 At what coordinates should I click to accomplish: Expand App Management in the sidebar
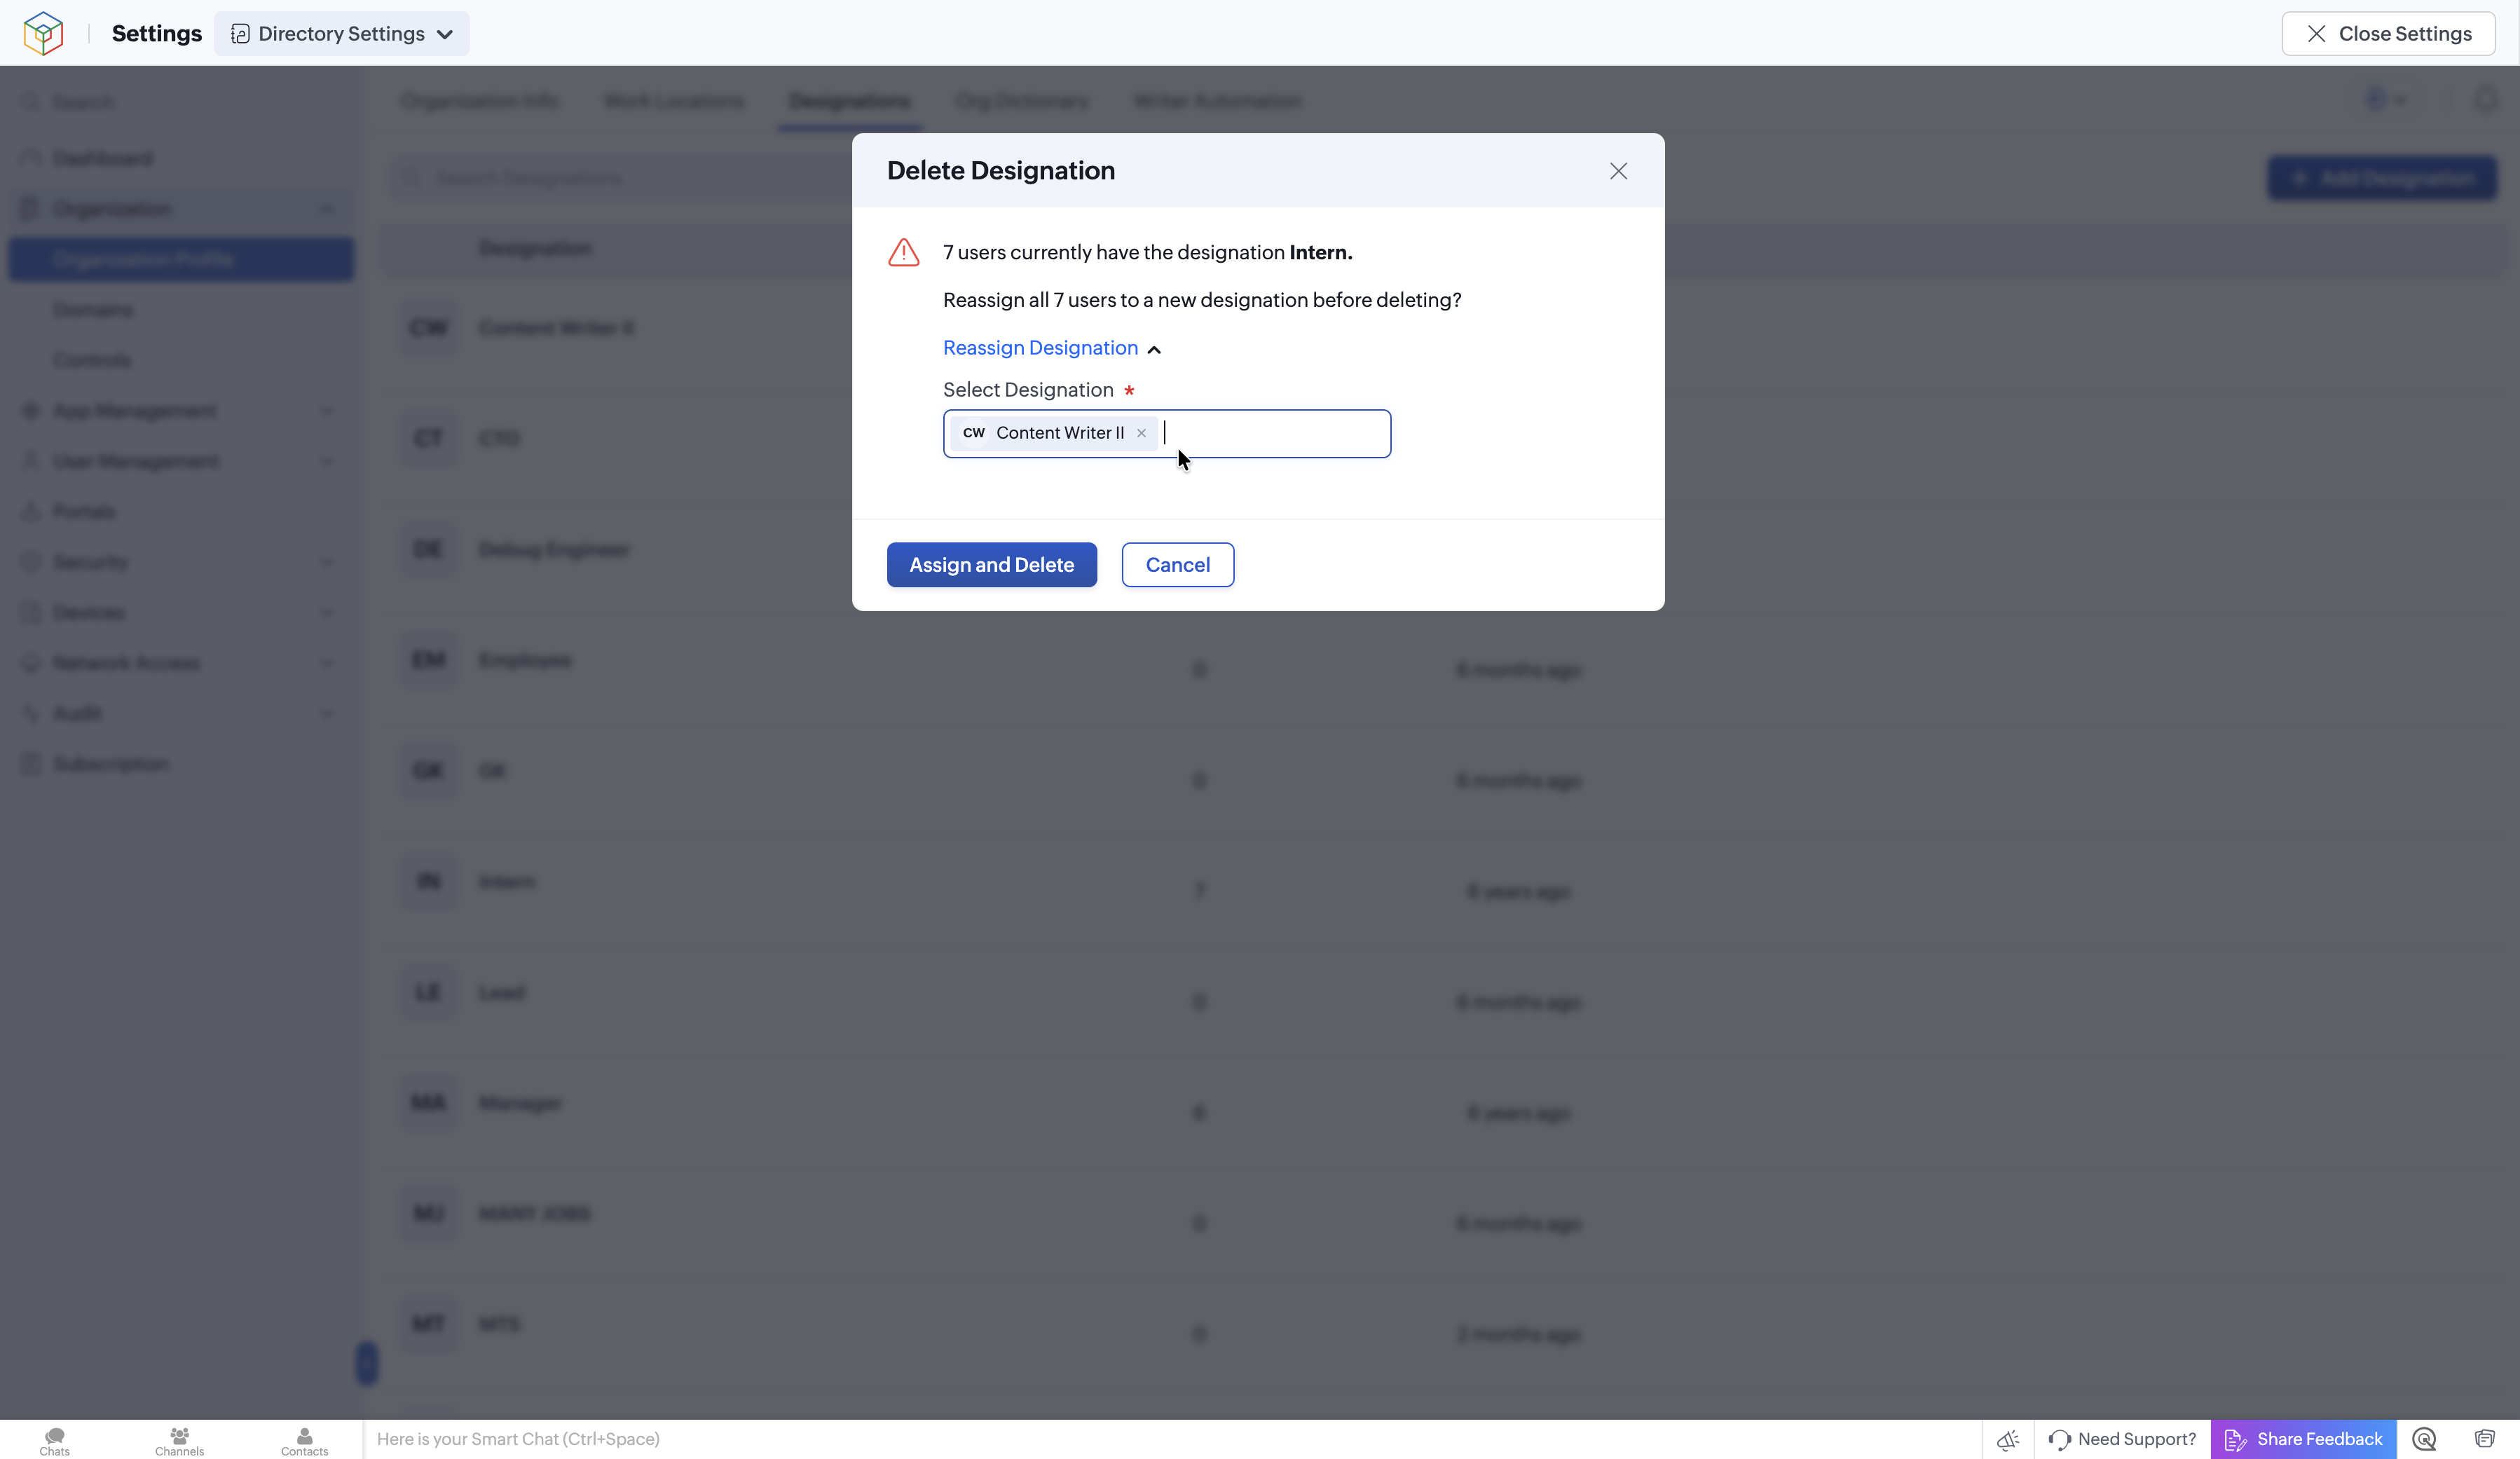coord(182,411)
